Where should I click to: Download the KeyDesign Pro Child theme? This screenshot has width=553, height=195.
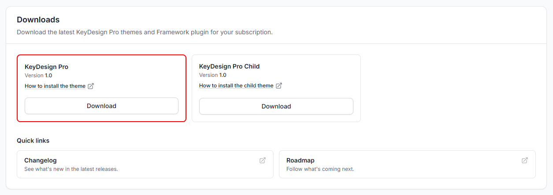[x=276, y=106]
